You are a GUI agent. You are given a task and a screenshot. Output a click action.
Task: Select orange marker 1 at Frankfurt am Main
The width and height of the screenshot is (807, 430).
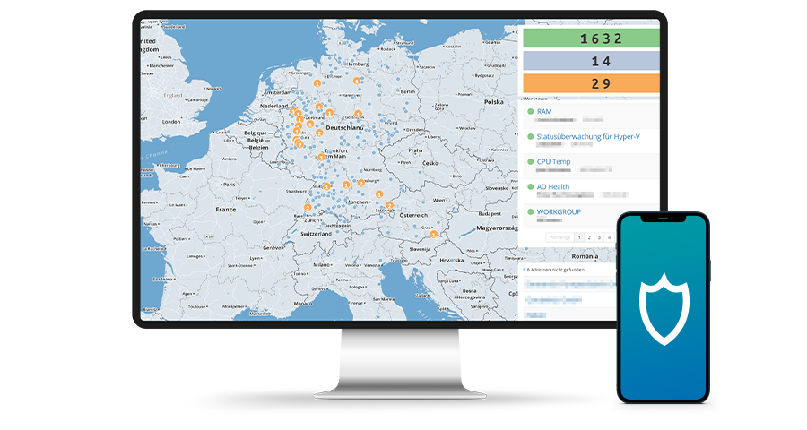(322, 157)
